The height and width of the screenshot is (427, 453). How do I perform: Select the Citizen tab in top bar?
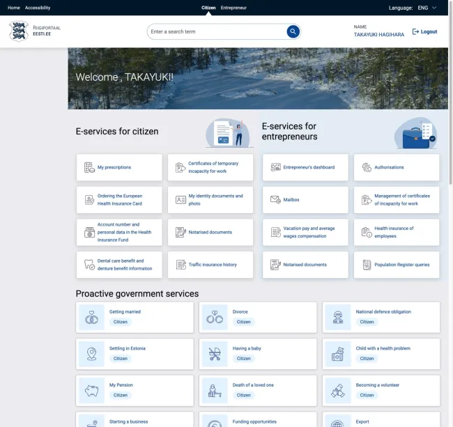[x=208, y=8]
